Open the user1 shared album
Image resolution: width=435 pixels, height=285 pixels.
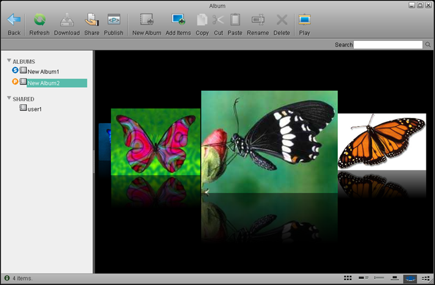tap(34, 109)
